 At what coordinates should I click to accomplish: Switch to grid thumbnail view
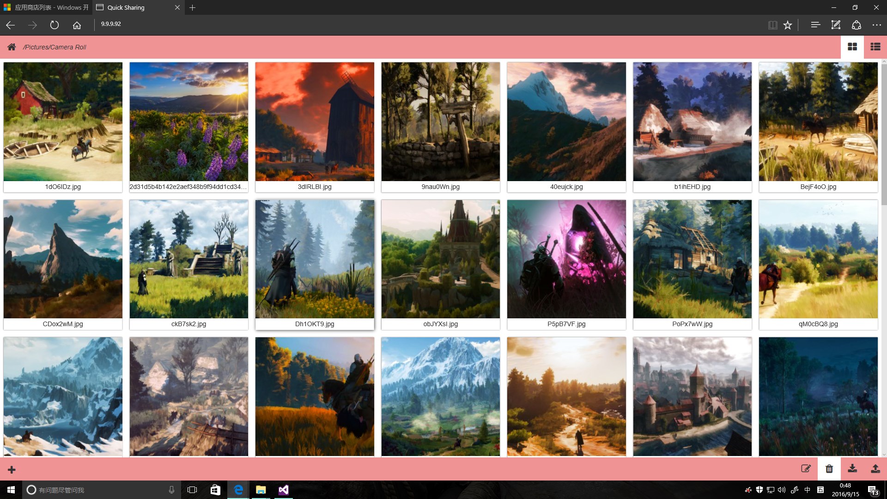click(x=852, y=47)
